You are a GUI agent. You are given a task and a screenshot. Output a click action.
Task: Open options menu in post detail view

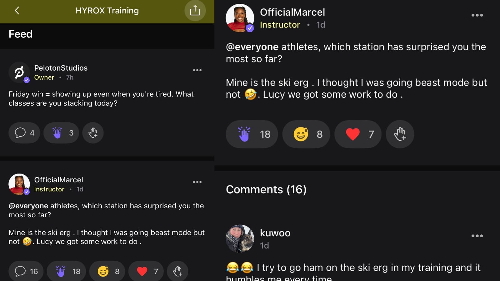tap(477, 15)
